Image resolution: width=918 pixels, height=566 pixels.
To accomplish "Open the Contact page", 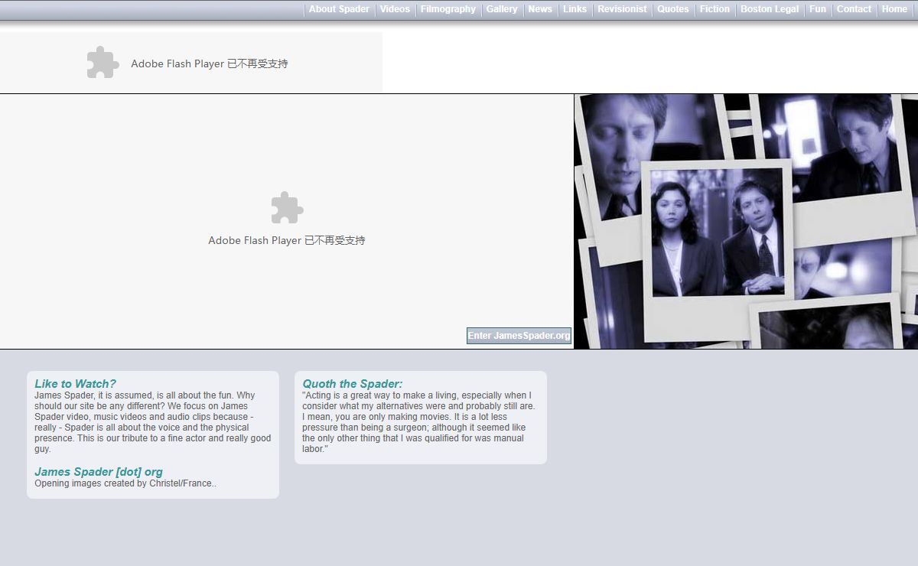I will [x=854, y=9].
